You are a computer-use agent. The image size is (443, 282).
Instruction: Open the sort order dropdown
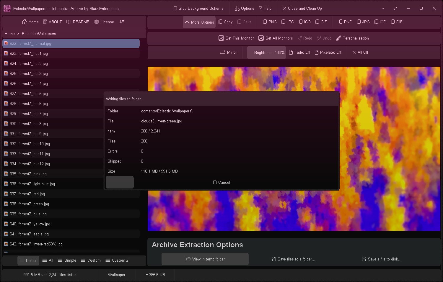coord(122,22)
